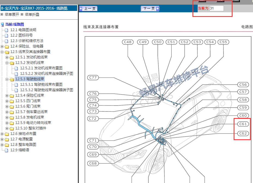Click connector label C68 in diagram
Image resolution: width=253 pixels, height=183 pixels.
93,163
